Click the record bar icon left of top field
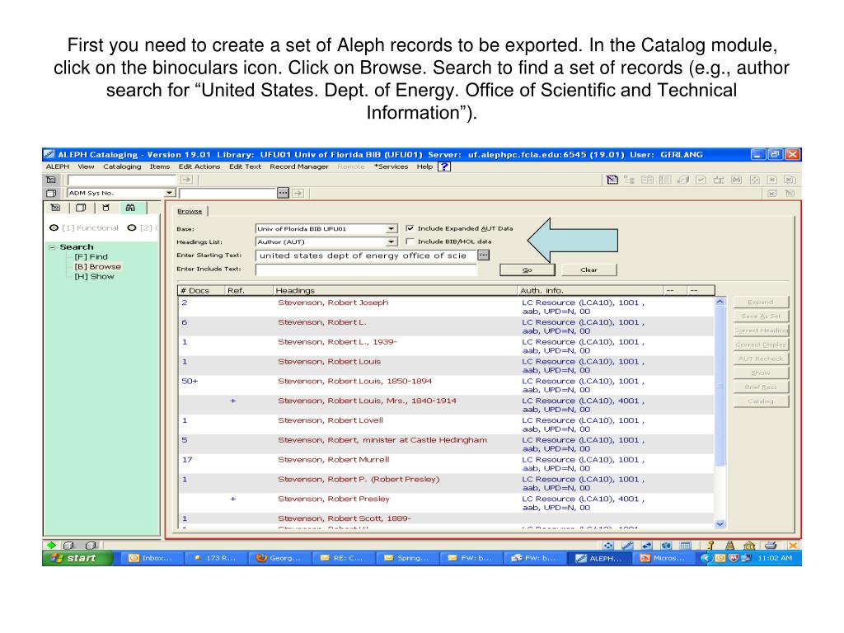The image size is (844, 633). click(51, 180)
